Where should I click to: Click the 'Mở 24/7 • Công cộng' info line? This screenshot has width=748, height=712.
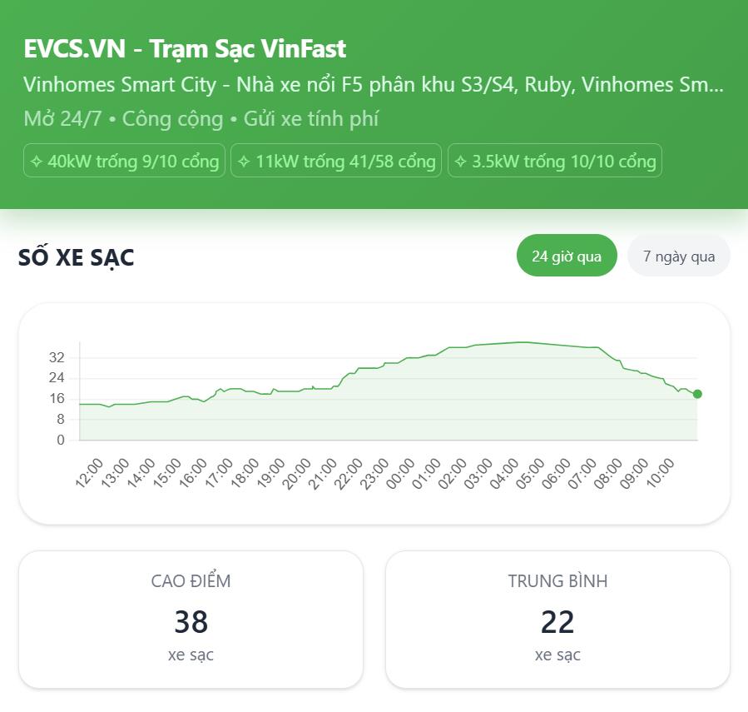point(133,118)
